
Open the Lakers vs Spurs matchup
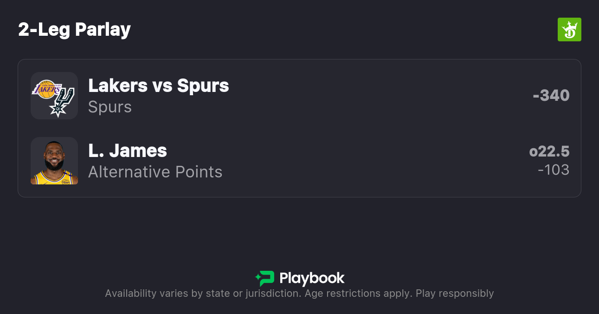158,85
